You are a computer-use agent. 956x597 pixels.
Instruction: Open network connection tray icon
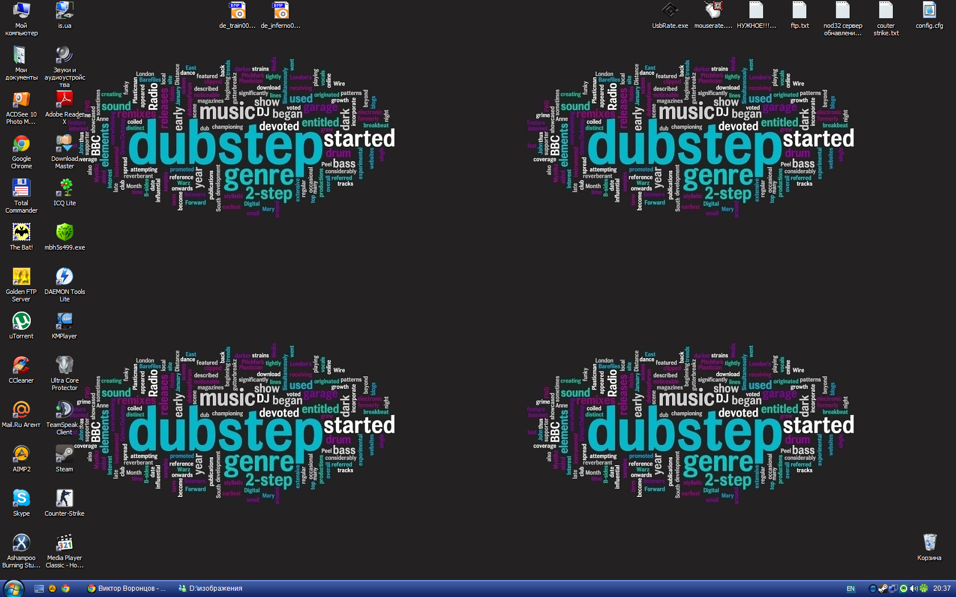pos(893,588)
